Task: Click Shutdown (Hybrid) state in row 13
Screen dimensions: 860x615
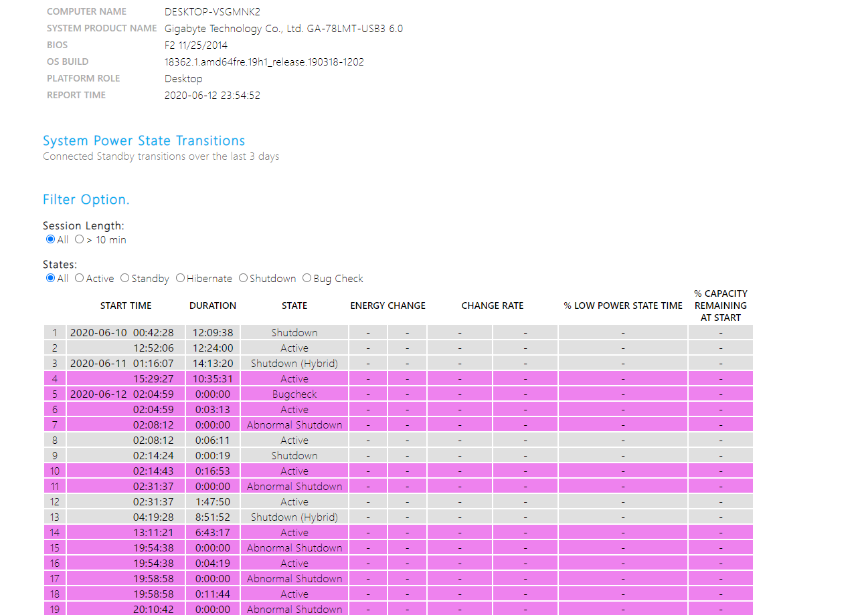Action: click(294, 517)
